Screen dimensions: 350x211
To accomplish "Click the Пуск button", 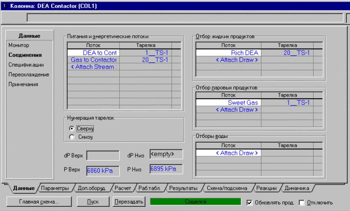I will [93, 202].
